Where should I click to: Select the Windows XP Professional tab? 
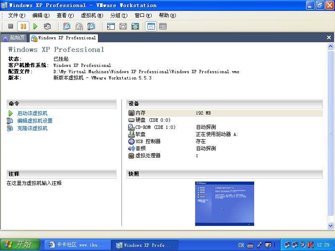coord(64,38)
